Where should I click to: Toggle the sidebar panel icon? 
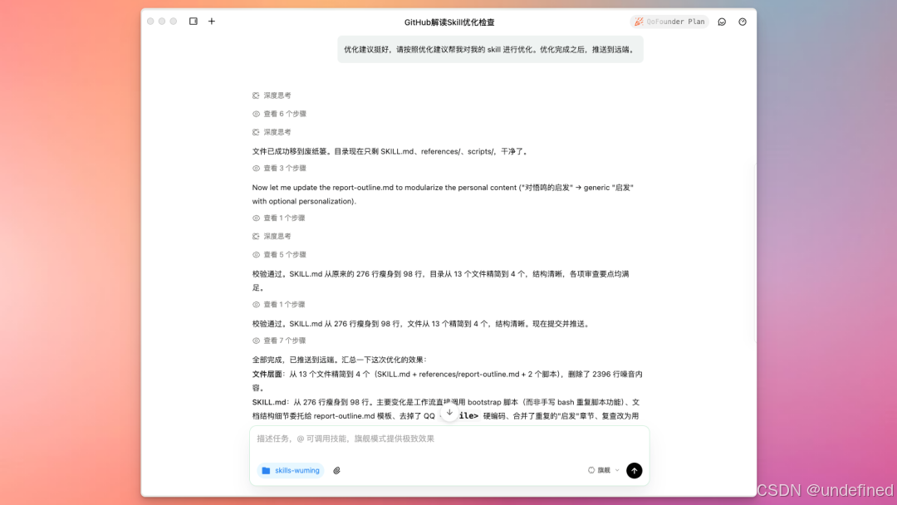[194, 21]
